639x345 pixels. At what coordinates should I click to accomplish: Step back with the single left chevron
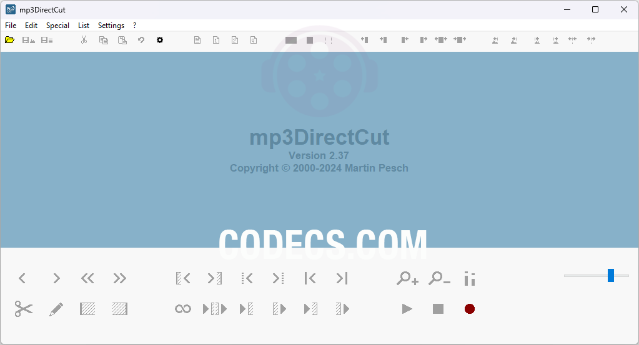coord(22,278)
